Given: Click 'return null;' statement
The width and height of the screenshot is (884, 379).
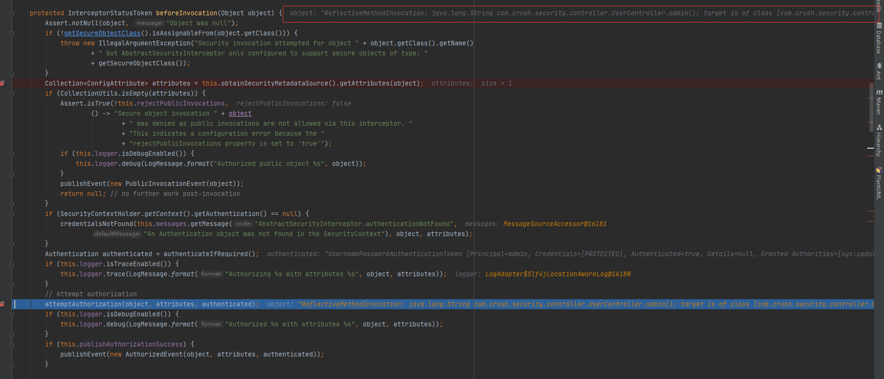Looking at the screenshot, I should (83, 194).
